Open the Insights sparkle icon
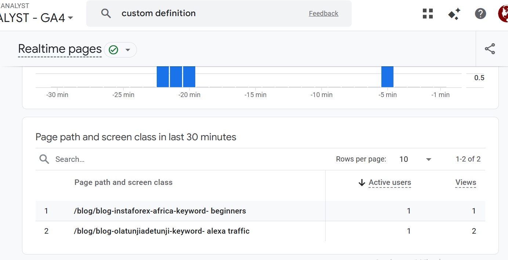 tap(454, 14)
